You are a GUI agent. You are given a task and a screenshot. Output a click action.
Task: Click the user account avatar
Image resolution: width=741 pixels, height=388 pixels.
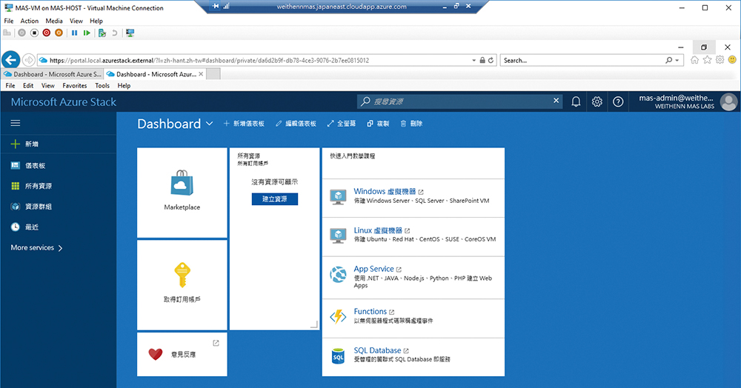(x=728, y=101)
